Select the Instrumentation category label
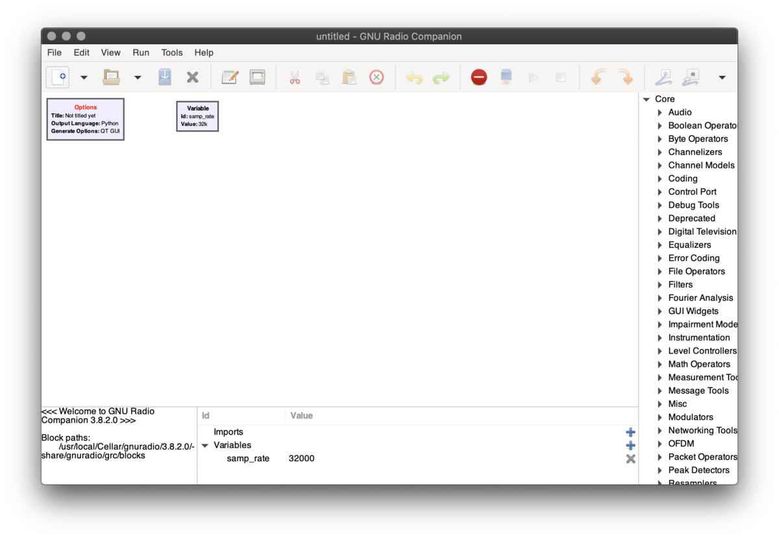Viewport: 779px width, 539px height. [x=699, y=338]
